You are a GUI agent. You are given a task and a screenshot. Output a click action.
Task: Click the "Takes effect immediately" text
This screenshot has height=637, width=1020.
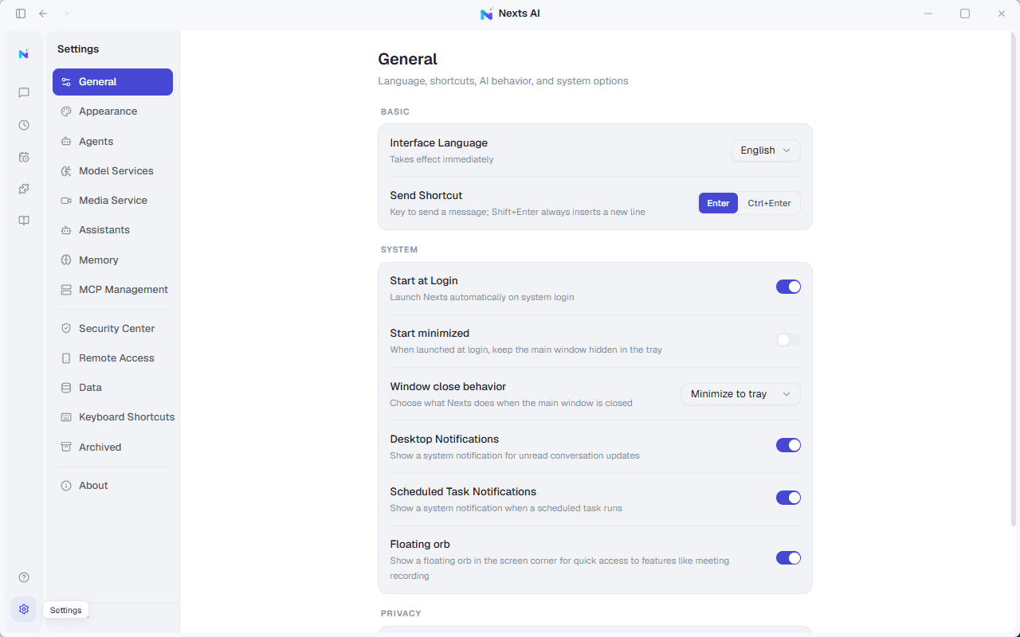441,160
